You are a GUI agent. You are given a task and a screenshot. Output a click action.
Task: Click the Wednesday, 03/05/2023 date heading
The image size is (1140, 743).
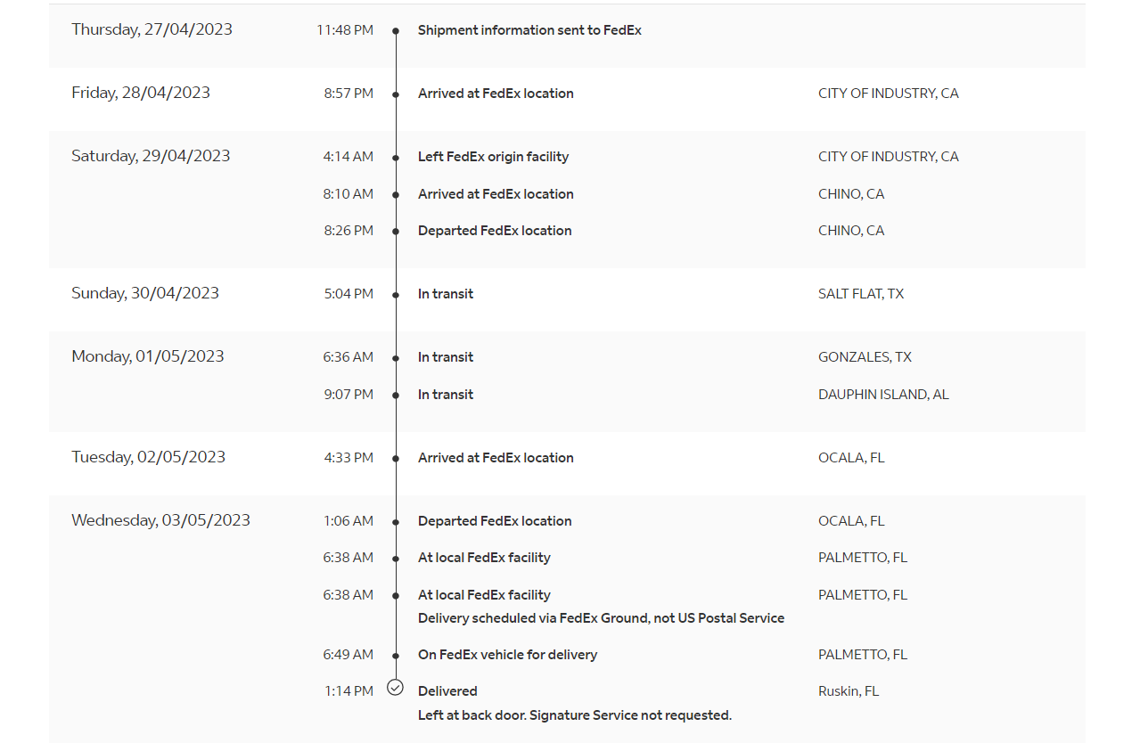[x=160, y=520]
